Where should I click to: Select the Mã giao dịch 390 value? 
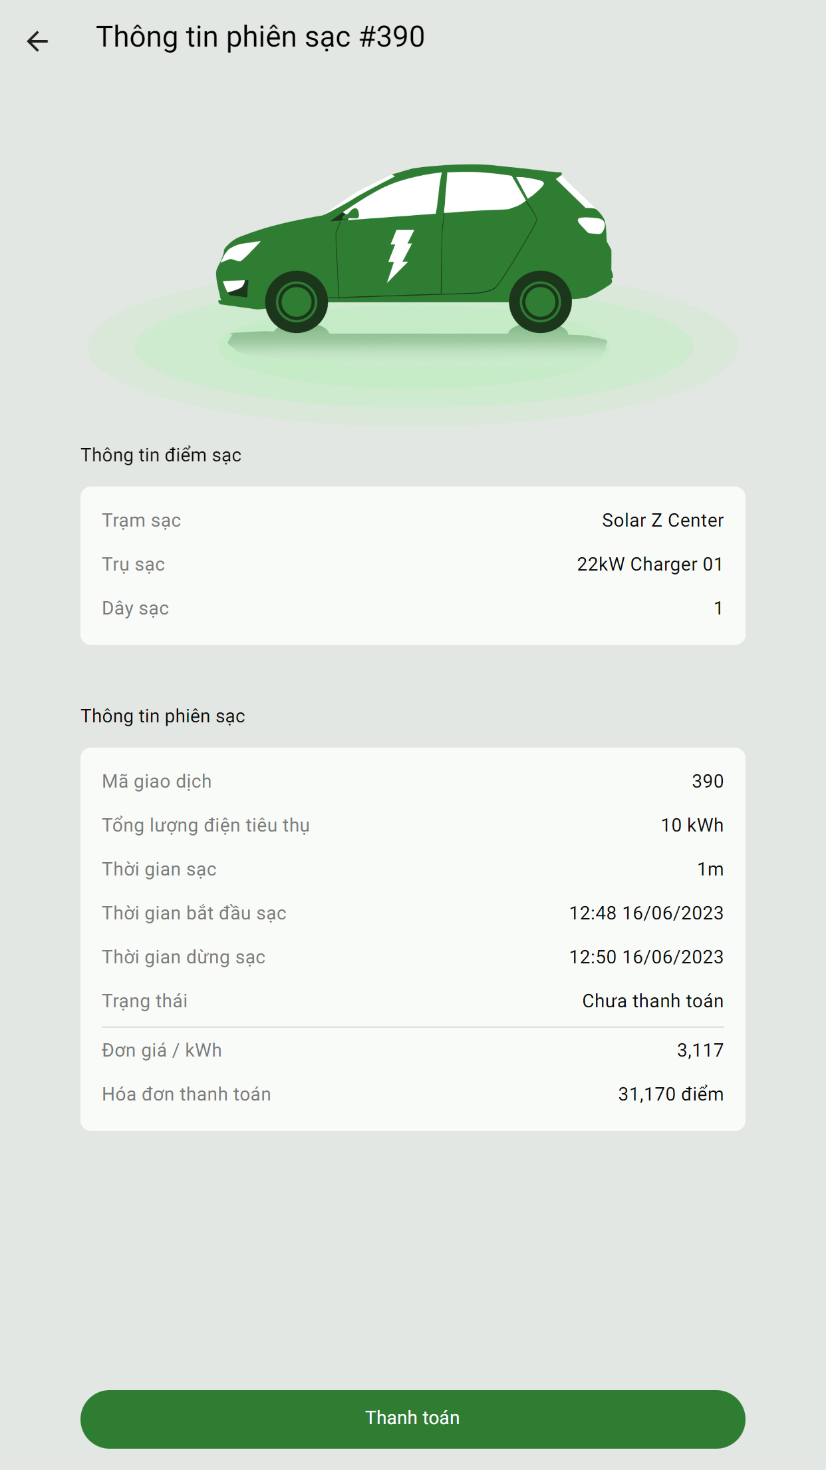[x=708, y=782]
